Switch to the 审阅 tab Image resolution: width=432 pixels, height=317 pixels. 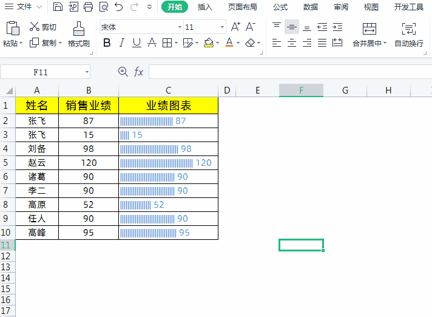tap(341, 7)
